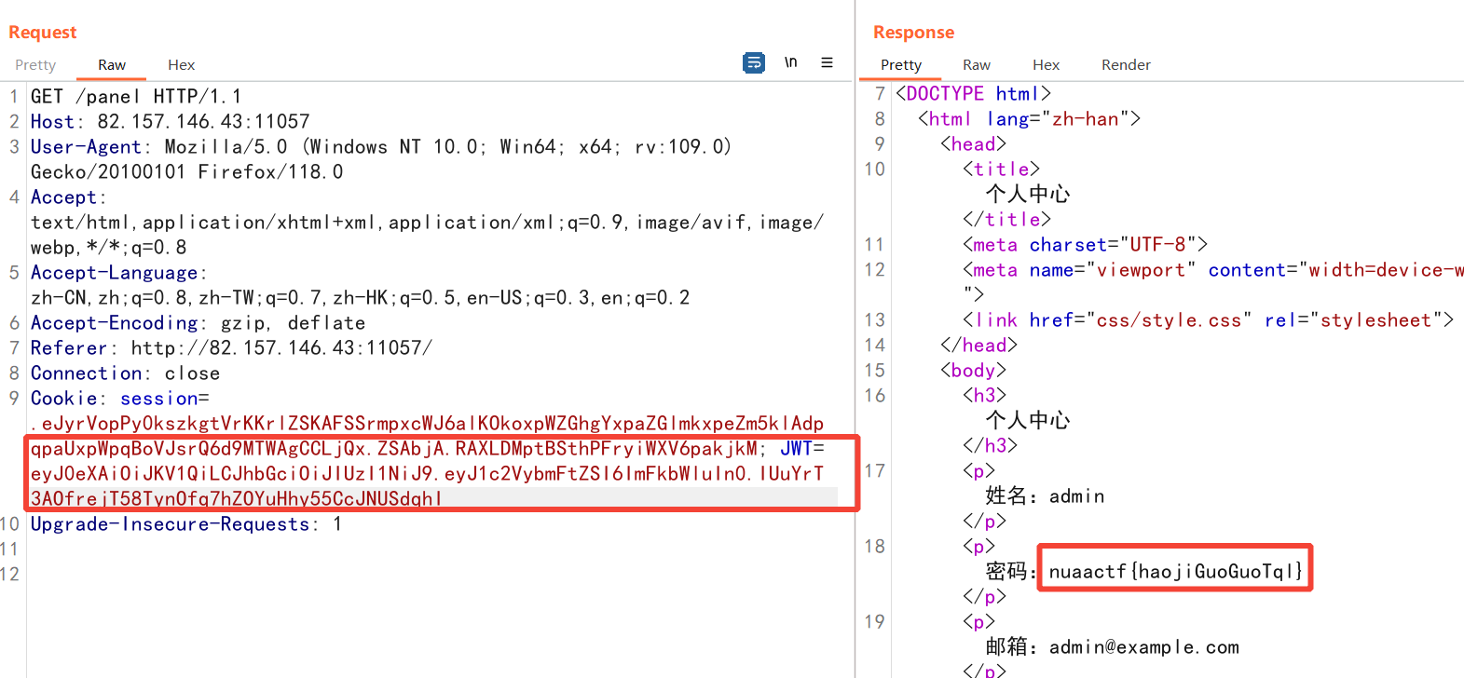Select the Request Raw tab
Image resolution: width=1464 pixels, height=678 pixels.
[x=112, y=65]
